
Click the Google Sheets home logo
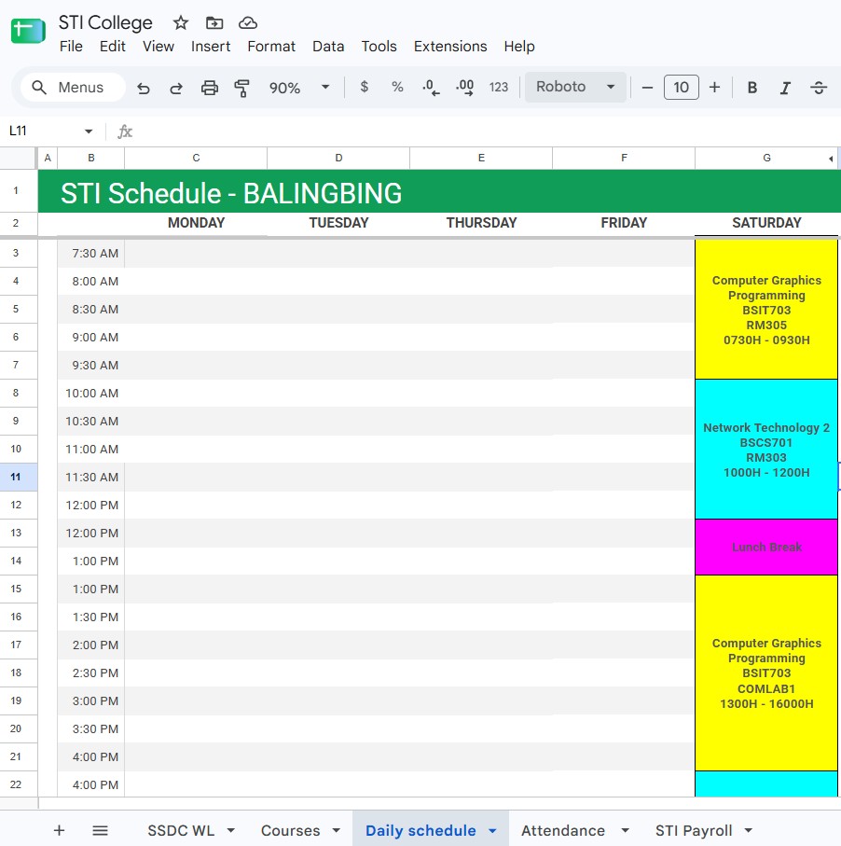tap(28, 31)
